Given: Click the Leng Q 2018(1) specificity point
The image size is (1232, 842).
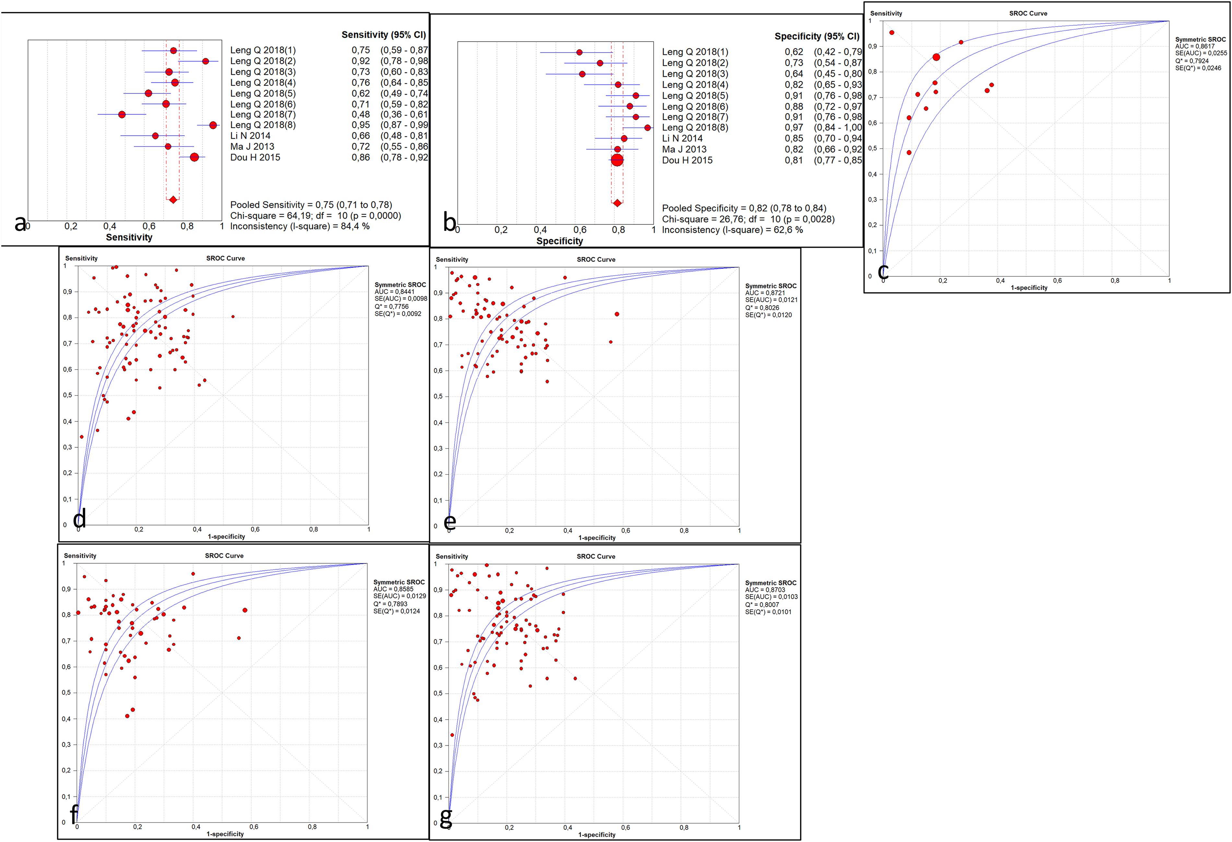Looking at the screenshot, I should 579,53.
